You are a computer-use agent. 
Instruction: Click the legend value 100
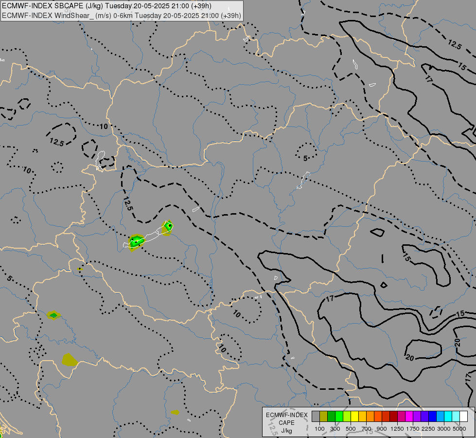(x=319, y=429)
